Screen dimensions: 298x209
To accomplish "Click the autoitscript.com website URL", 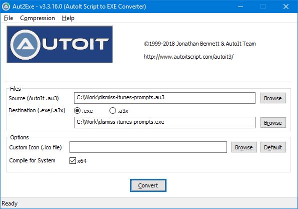I will [188, 57].
